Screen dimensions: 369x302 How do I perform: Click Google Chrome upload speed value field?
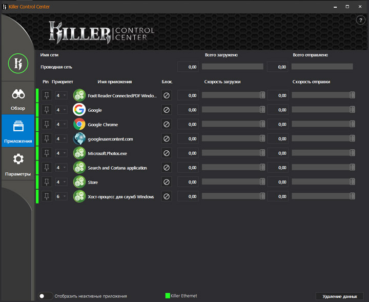tap(278, 124)
